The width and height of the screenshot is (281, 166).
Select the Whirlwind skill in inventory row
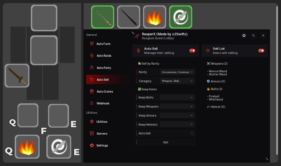(x=180, y=17)
